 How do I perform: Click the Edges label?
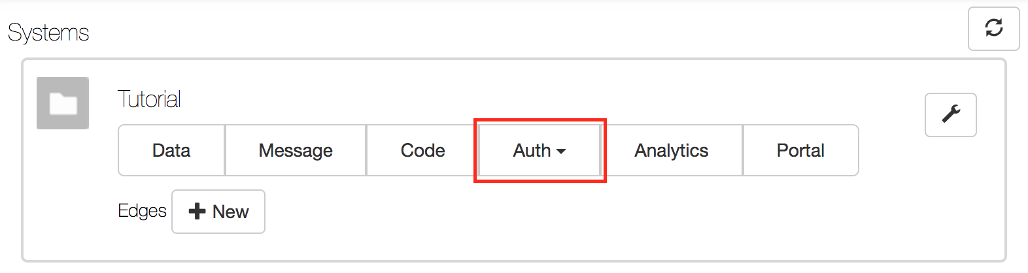(x=142, y=211)
